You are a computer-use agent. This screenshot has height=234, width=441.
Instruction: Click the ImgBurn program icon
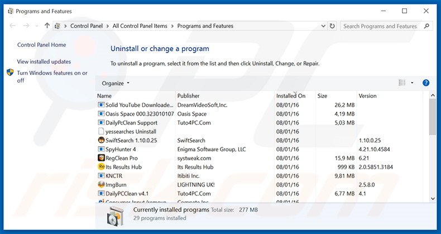pos(101,184)
